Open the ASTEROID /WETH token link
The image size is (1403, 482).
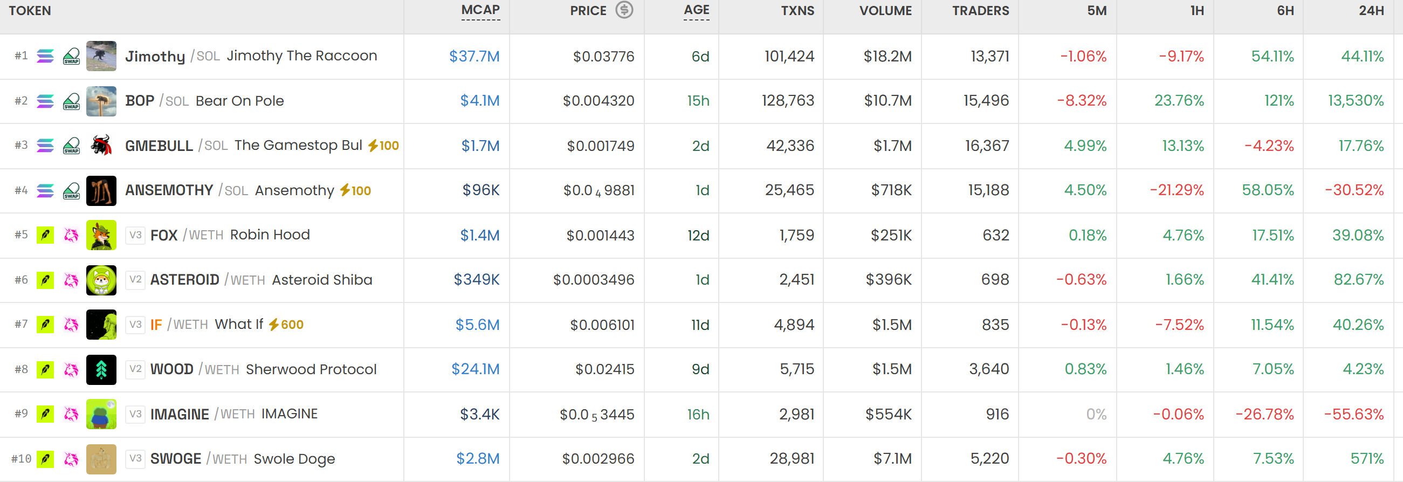pyautogui.click(x=208, y=280)
